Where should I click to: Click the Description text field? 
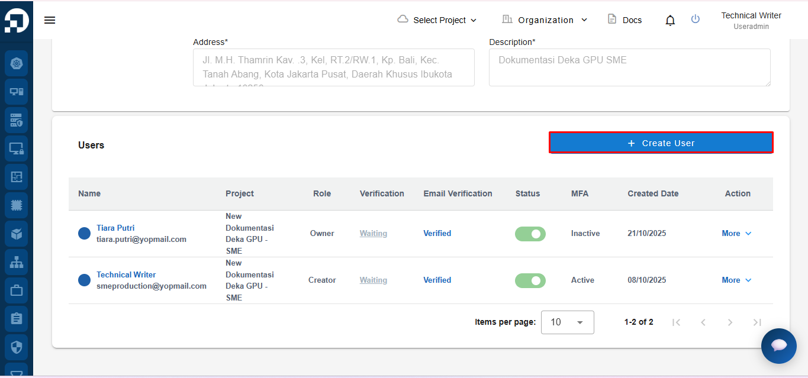coord(629,67)
